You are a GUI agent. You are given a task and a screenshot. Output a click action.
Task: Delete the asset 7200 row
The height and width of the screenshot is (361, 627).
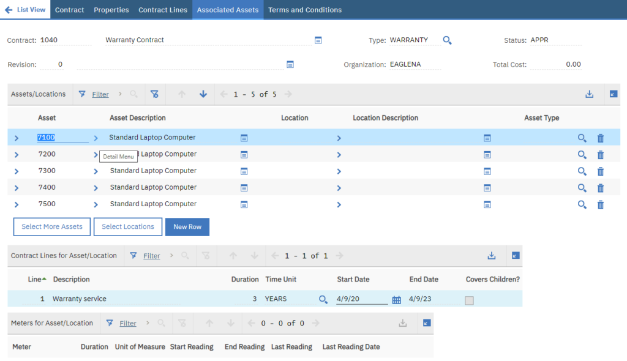coord(600,155)
